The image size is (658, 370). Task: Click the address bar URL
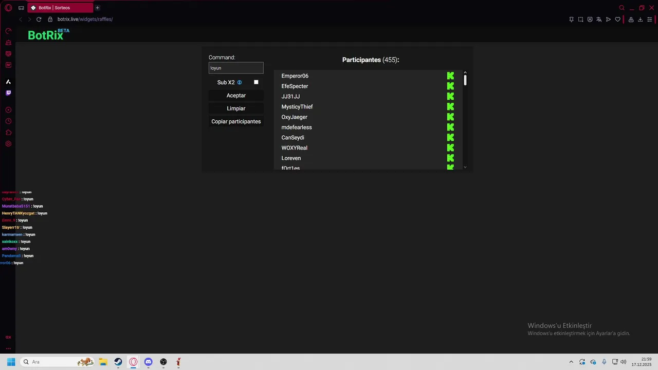(x=85, y=19)
